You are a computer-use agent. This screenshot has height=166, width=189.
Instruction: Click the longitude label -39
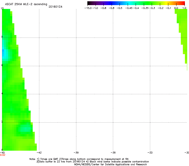(76, 152)
